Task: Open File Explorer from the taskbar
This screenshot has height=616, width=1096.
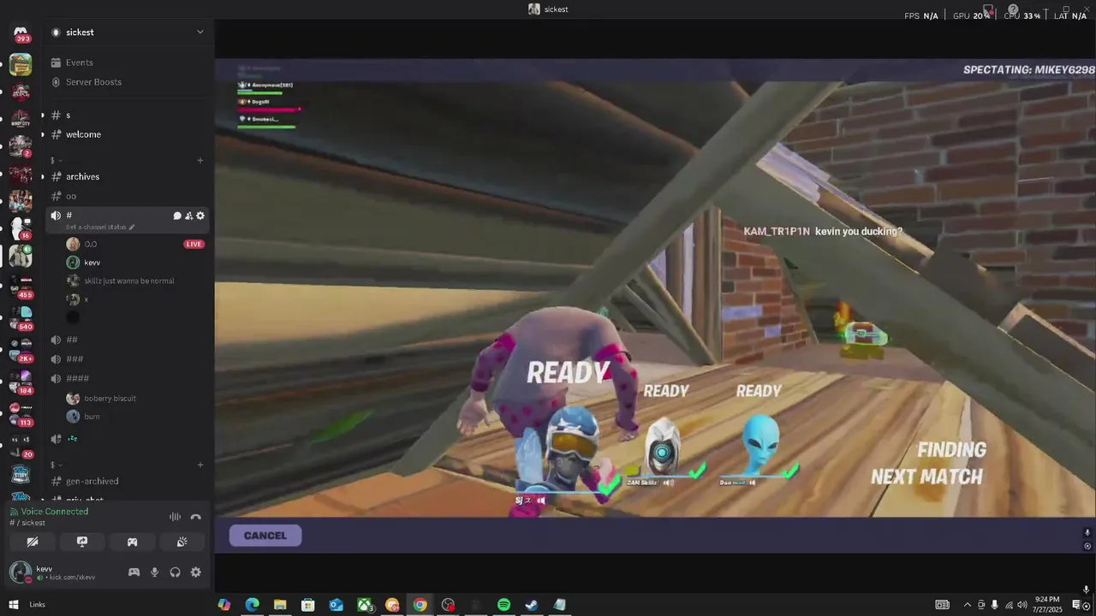Action: tap(280, 605)
